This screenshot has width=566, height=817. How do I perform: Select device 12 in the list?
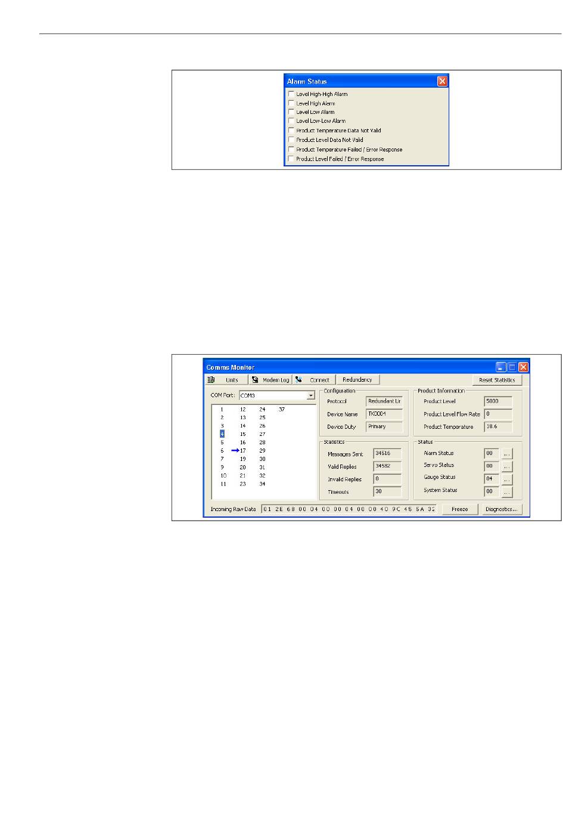243,410
